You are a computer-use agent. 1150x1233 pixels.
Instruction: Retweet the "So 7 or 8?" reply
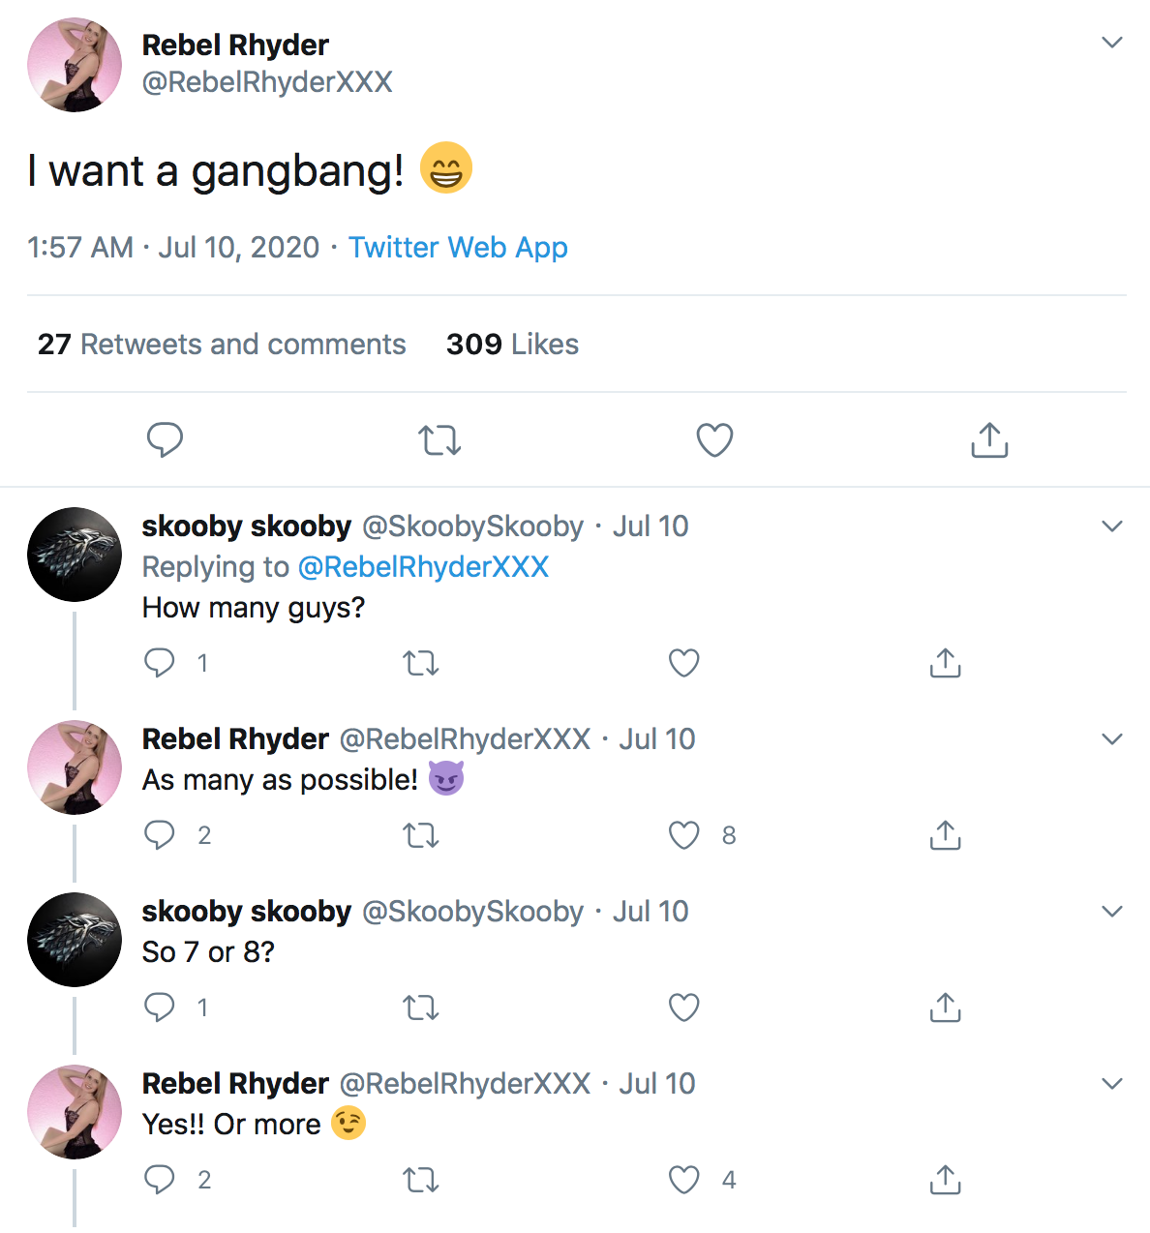tap(421, 1008)
